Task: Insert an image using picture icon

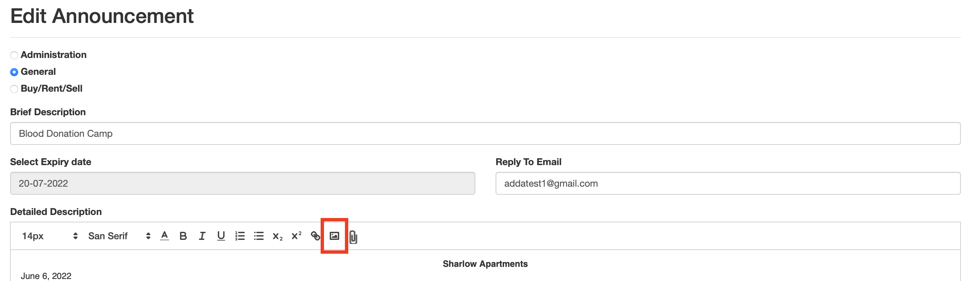Action: pos(334,236)
